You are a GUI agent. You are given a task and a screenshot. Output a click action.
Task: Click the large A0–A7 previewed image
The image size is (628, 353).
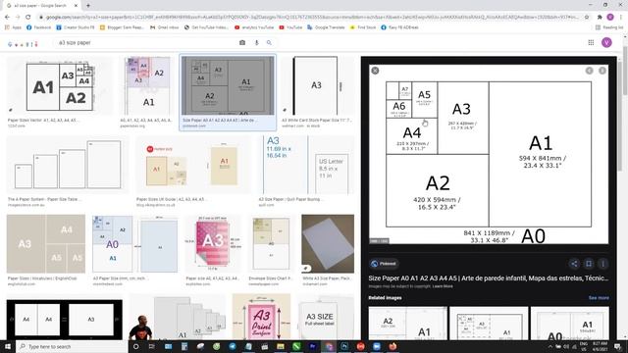489,154
